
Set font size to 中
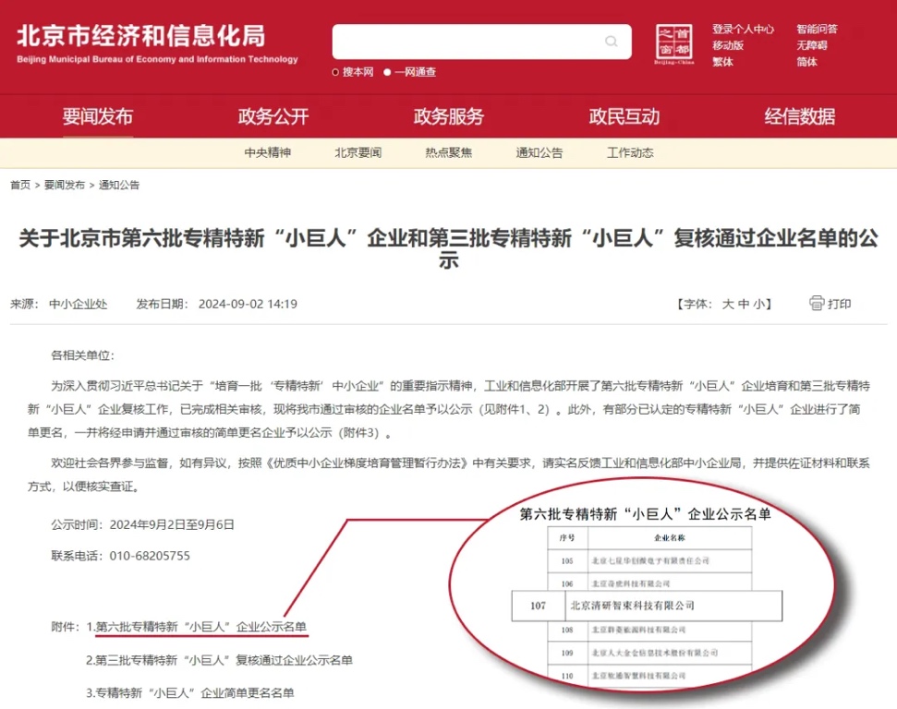pos(744,304)
